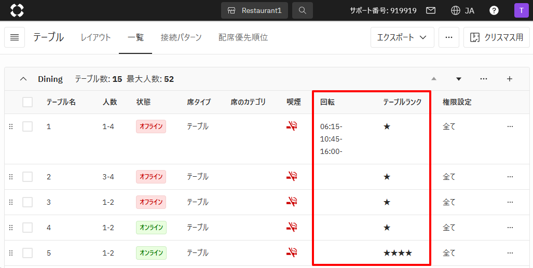Open the search magnifier button
Image resolution: width=533 pixels, height=268 pixels.
[303, 10]
